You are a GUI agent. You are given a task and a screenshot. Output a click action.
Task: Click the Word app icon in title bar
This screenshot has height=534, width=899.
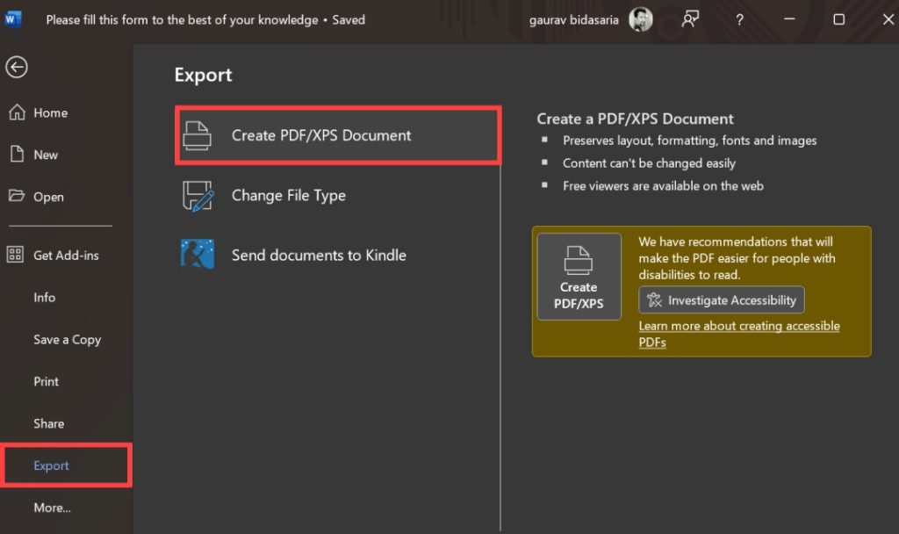click(x=12, y=19)
